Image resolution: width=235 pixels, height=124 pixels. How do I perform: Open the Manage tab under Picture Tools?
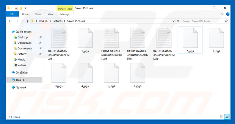point(65,14)
